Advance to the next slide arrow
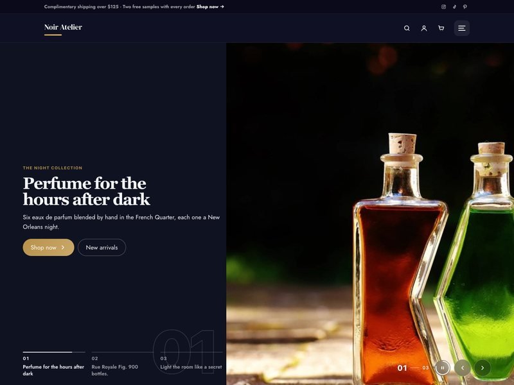 pos(483,368)
